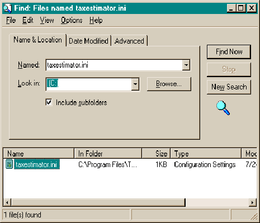Expand the Named history dropdown arrow

186,65
